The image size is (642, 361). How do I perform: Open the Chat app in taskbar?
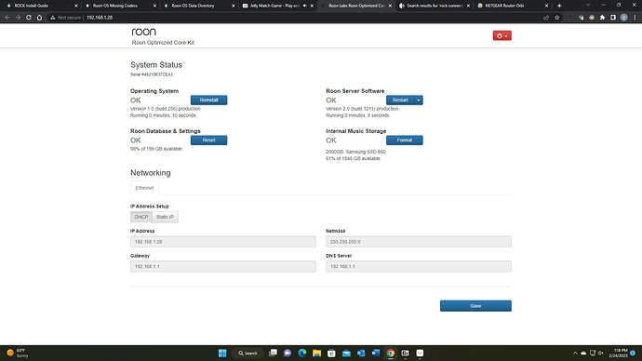coord(288,354)
